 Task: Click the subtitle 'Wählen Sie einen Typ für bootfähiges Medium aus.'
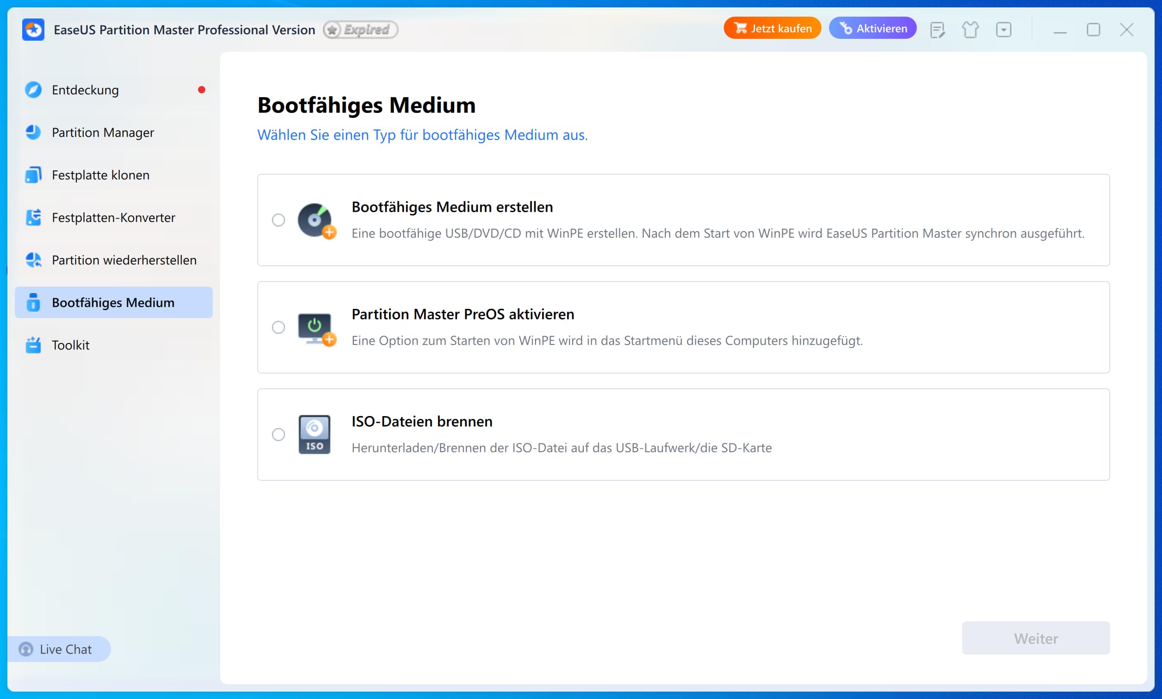(422, 135)
